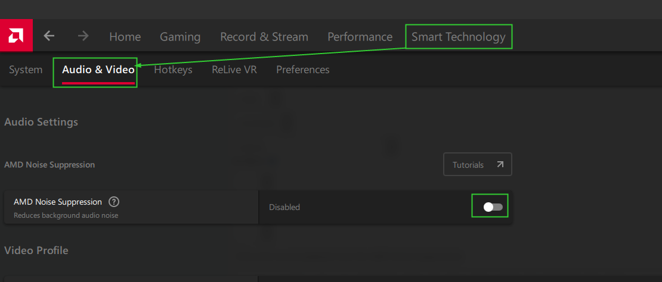Open the Home tab
This screenshot has height=282, width=662.
[125, 37]
